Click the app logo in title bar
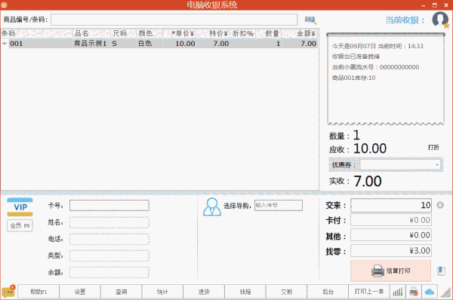This screenshot has width=453, height=300. [4, 5]
